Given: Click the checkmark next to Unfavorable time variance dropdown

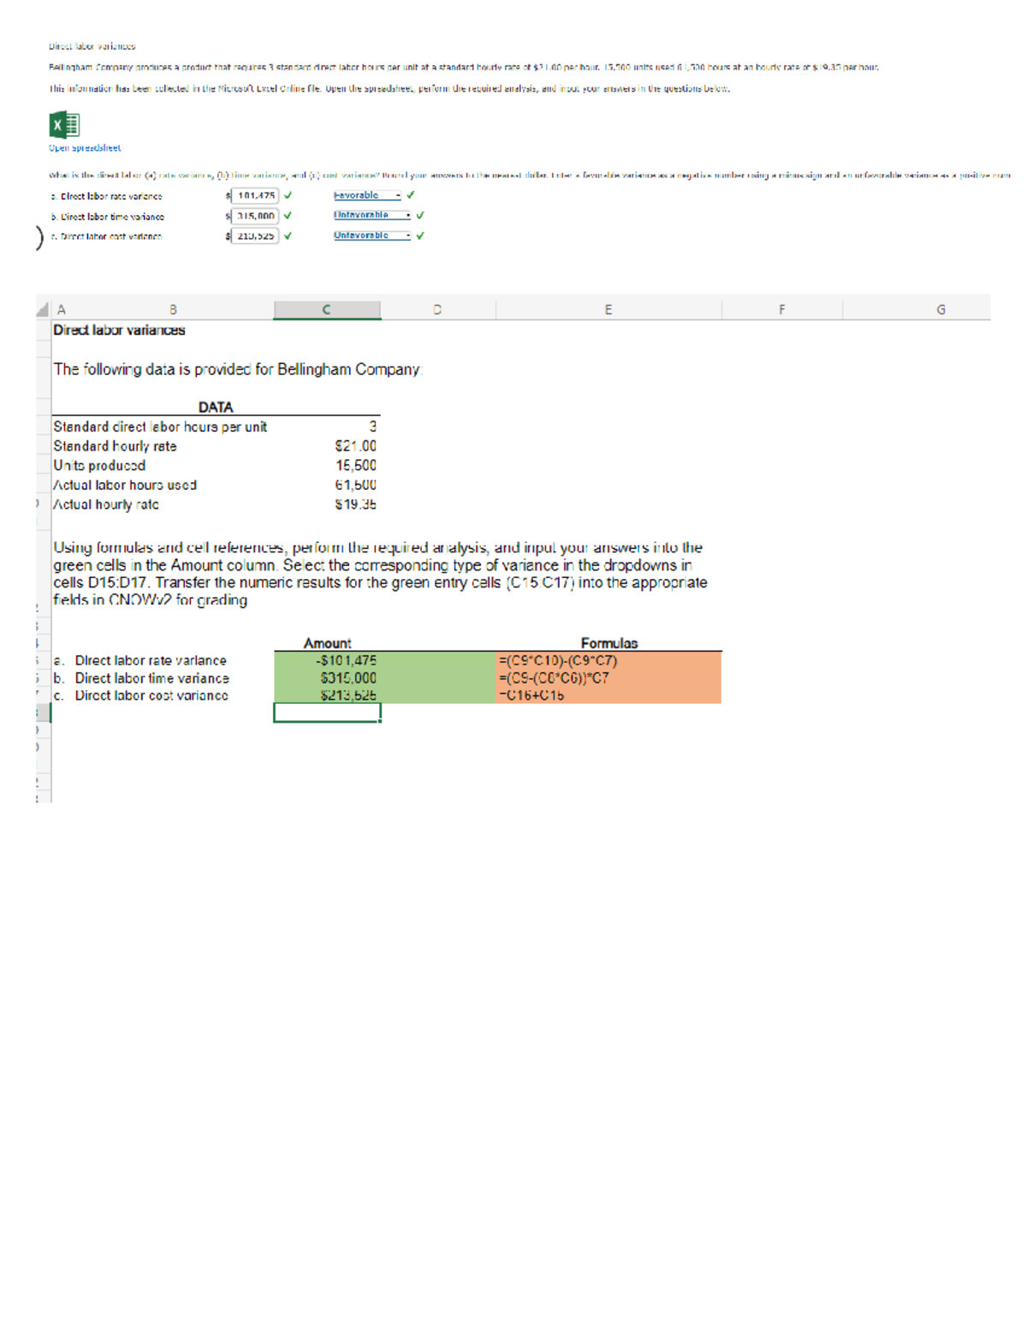Looking at the screenshot, I should tap(418, 215).
